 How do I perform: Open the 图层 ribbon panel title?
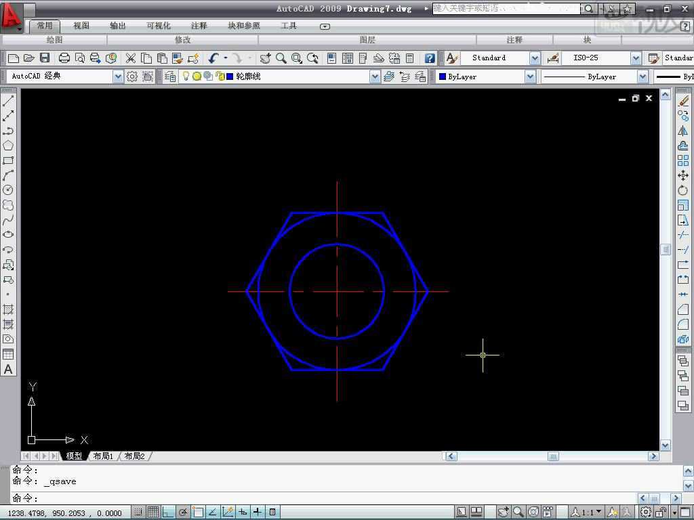tap(367, 40)
